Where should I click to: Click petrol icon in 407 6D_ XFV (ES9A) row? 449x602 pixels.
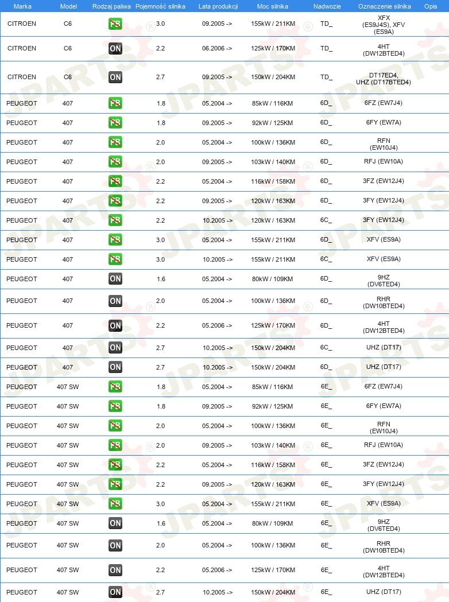coord(115,240)
